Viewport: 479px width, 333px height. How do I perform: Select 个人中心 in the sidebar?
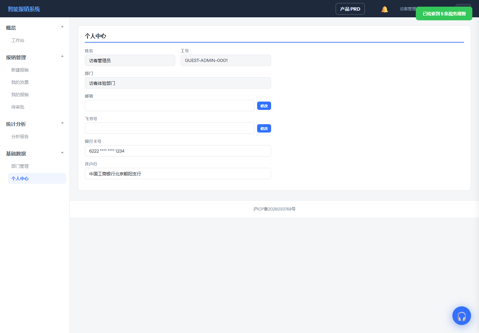pyautogui.click(x=37, y=178)
